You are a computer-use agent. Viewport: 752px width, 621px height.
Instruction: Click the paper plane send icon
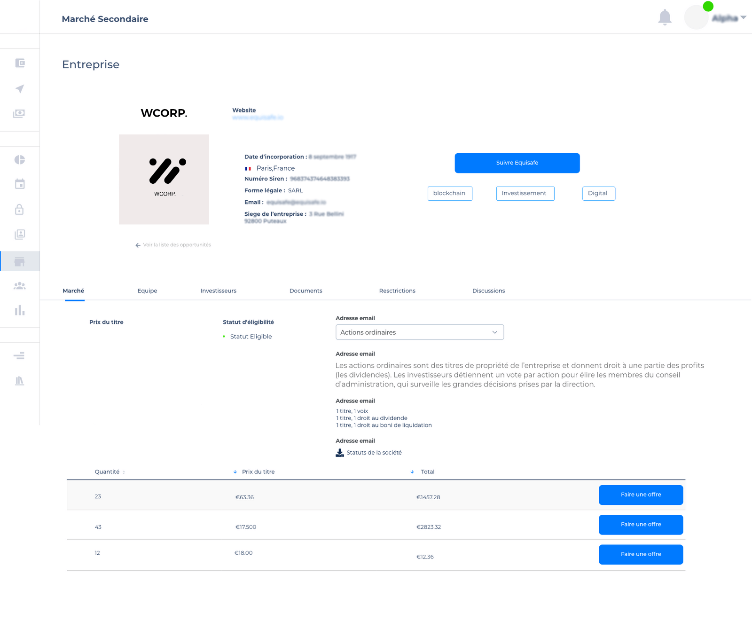20,89
